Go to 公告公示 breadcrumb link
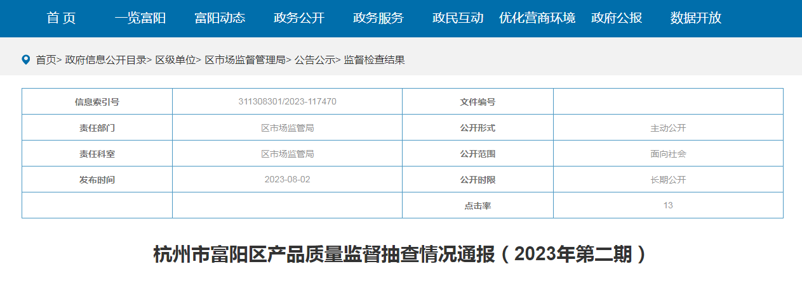Viewport: 802px width, 283px height. pyautogui.click(x=315, y=60)
